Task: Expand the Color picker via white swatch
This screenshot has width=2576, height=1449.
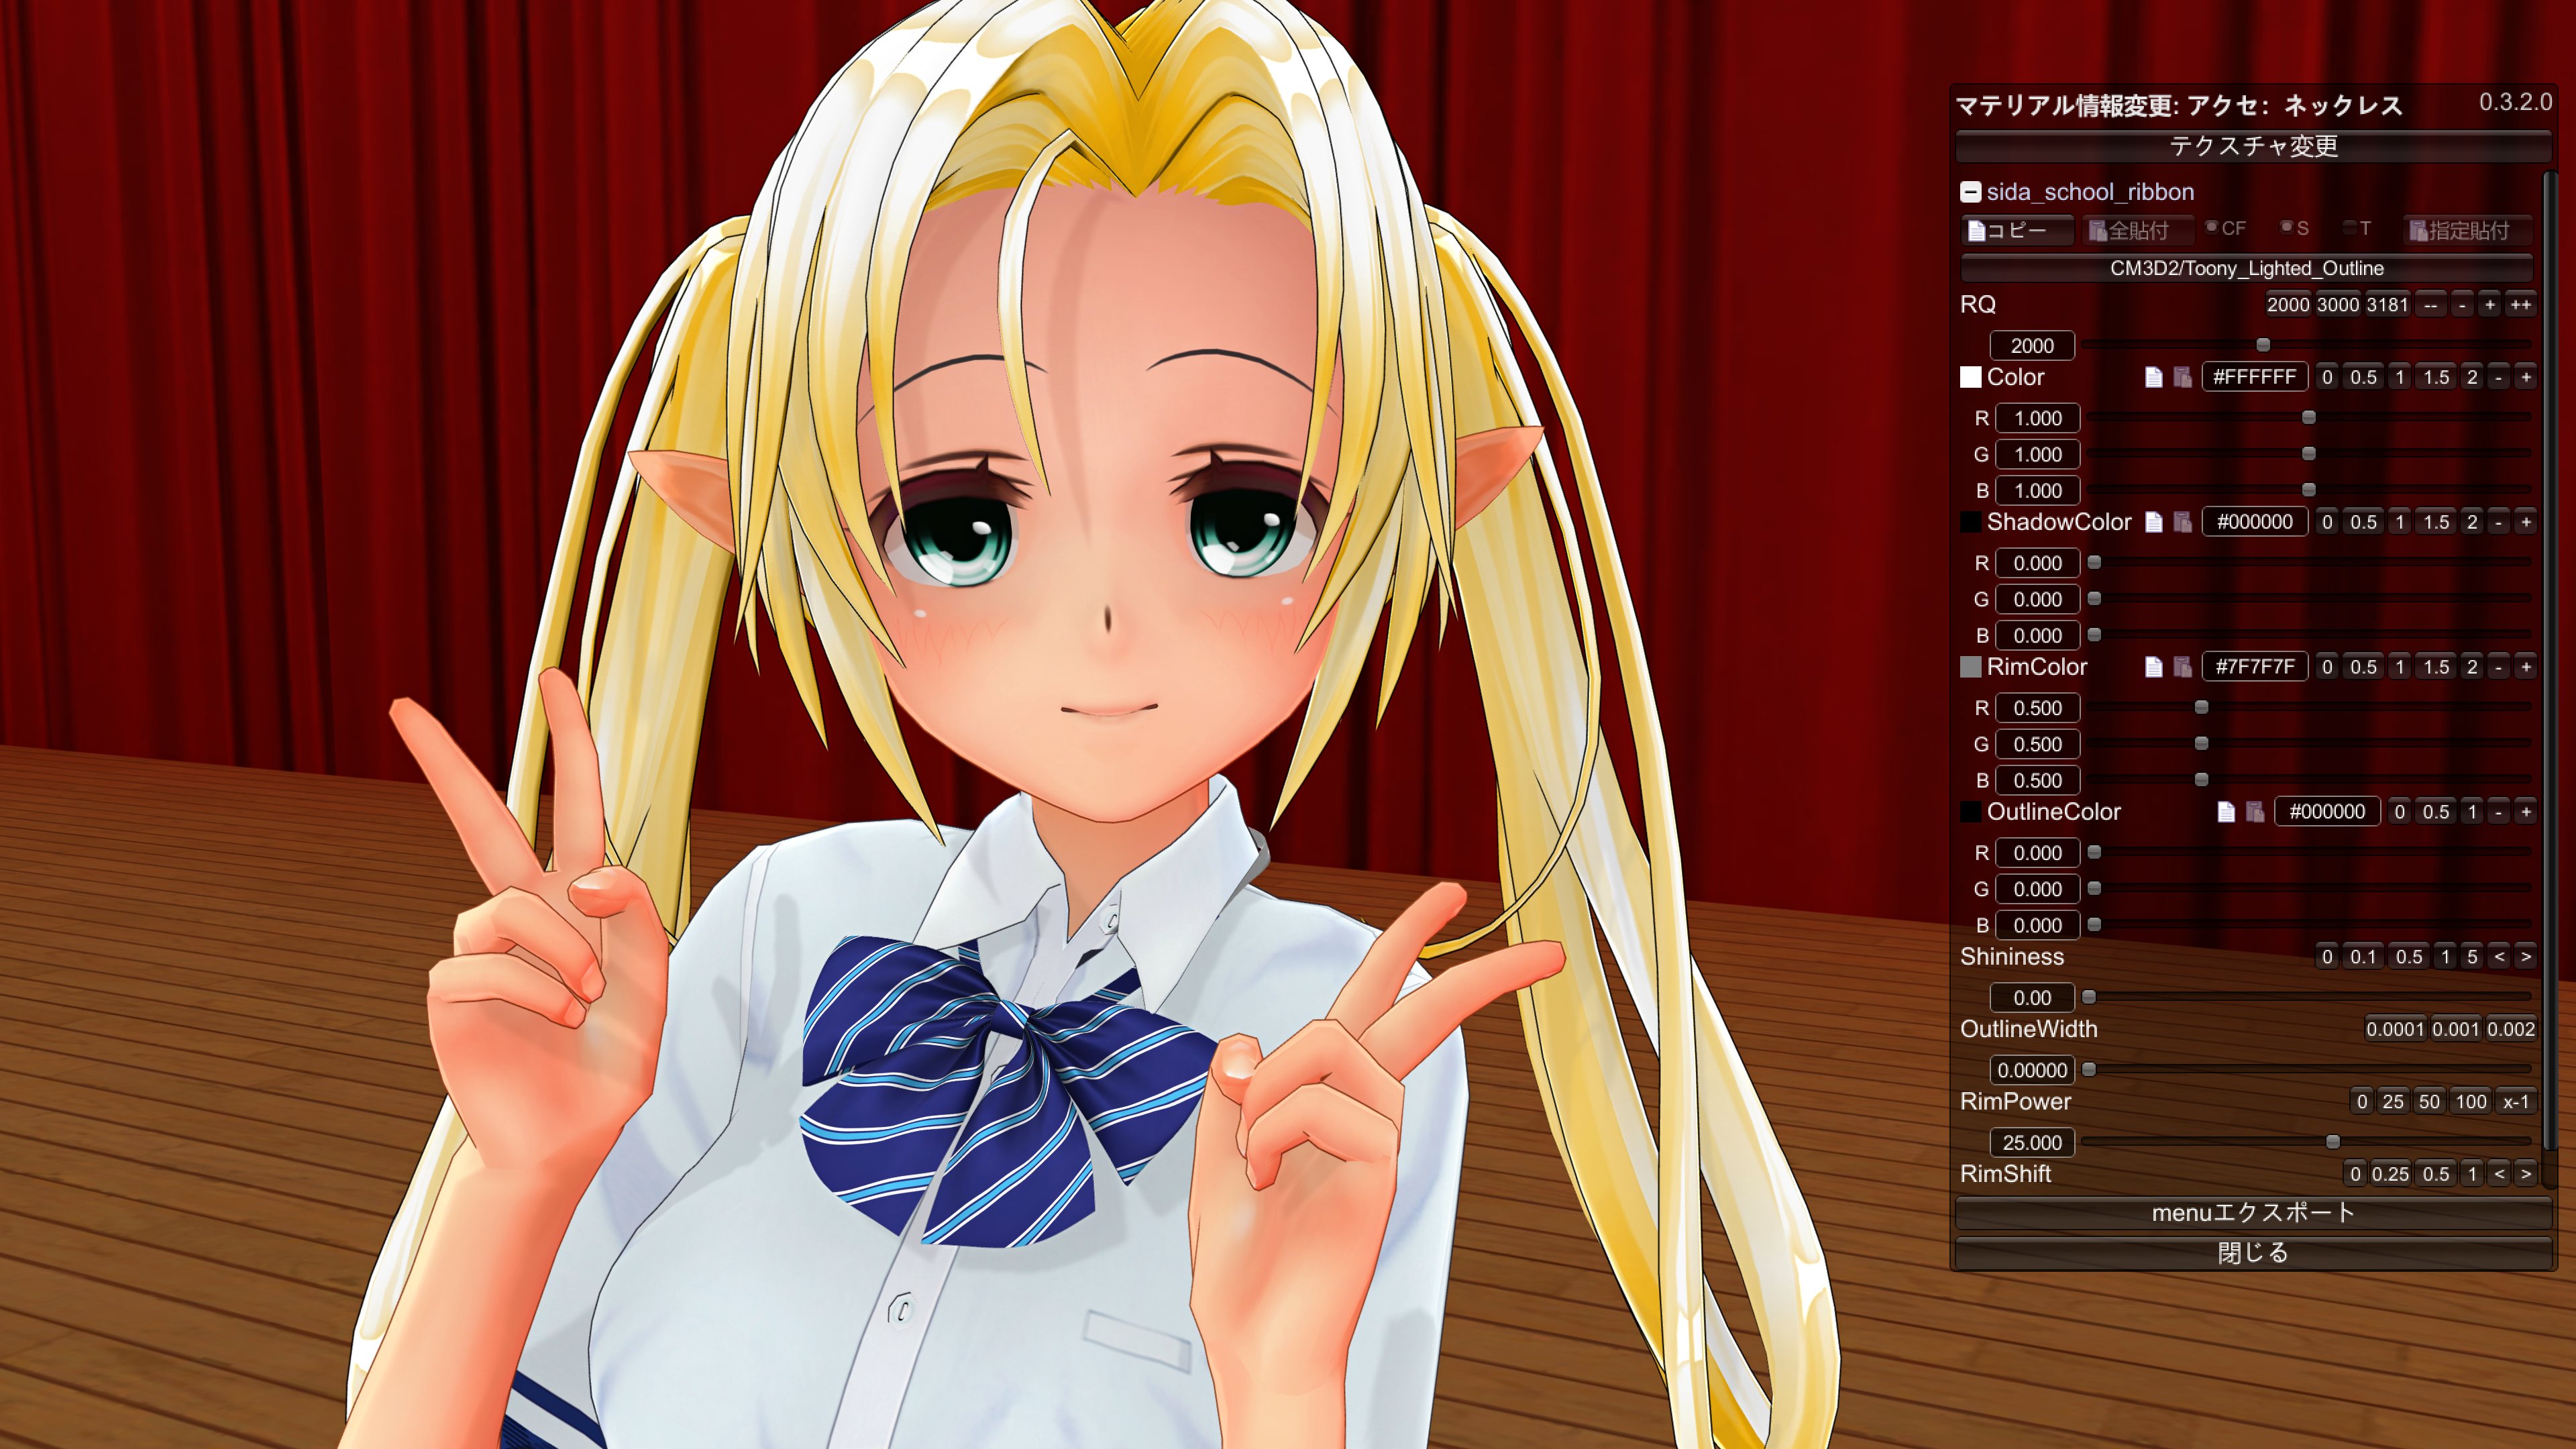Action: [x=1970, y=377]
